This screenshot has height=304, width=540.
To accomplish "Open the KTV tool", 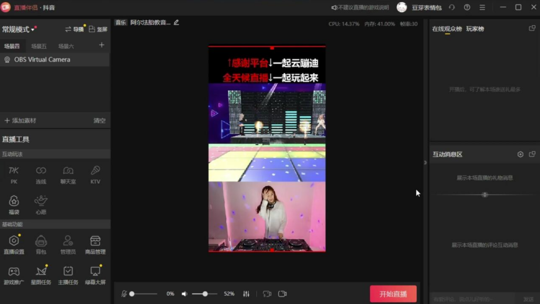I will pos(95,175).
